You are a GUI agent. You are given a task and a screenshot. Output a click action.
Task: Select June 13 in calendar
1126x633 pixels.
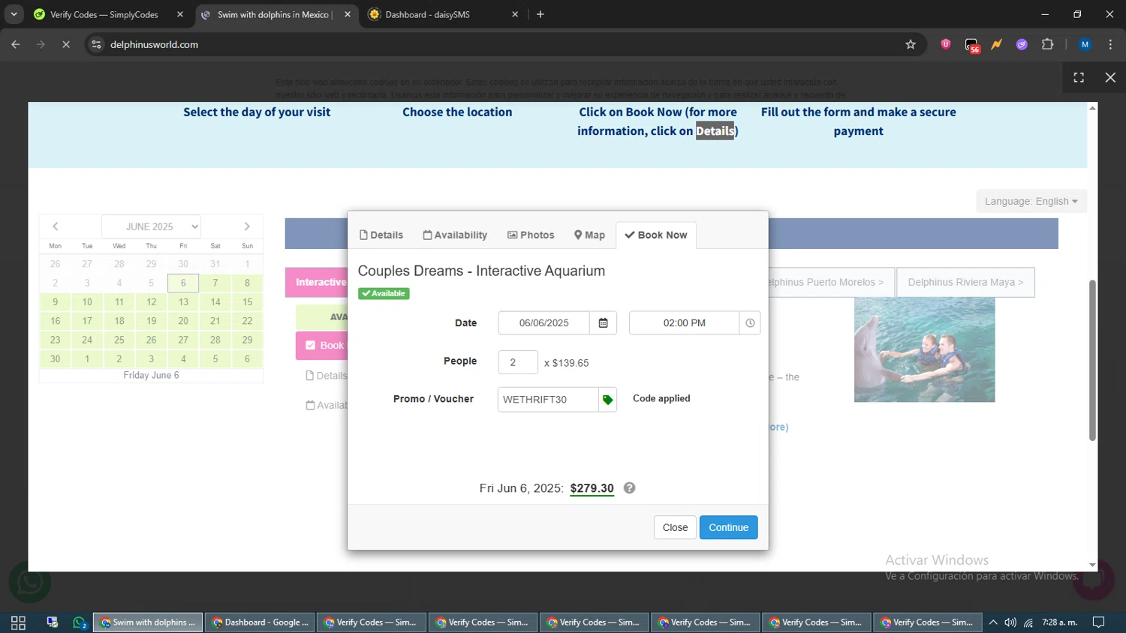[x=183, y=301]
